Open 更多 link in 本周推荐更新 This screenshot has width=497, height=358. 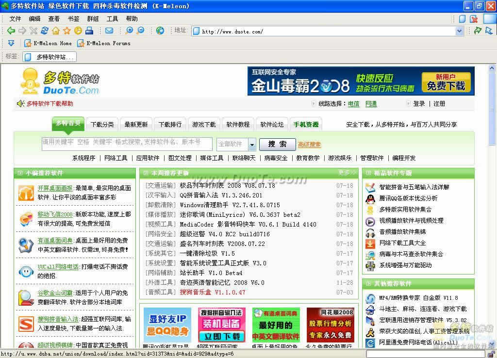(x=347, y=173)
